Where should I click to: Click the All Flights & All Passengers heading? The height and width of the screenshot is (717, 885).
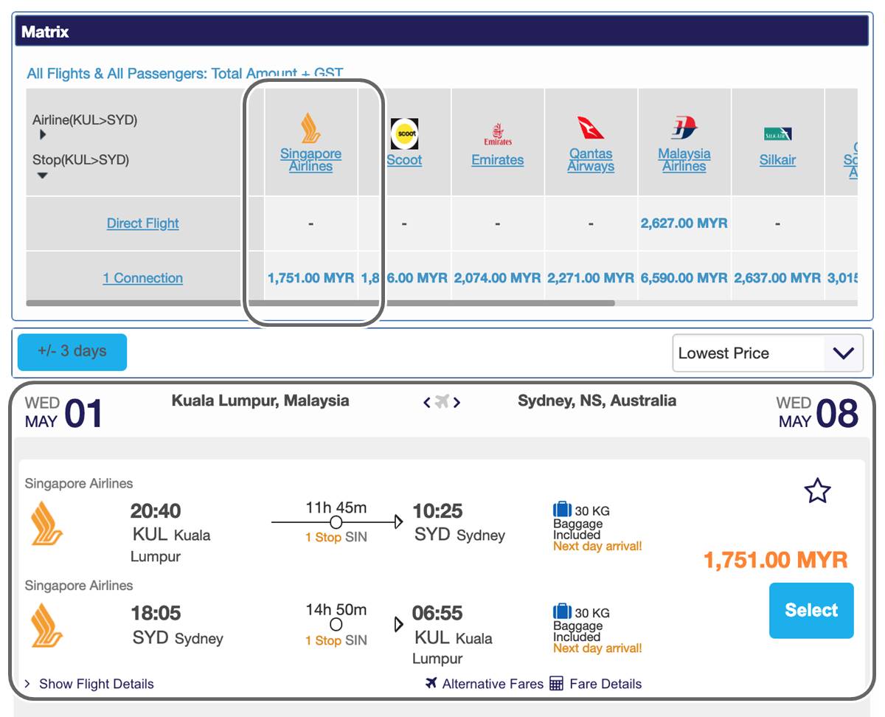(185, 74)
